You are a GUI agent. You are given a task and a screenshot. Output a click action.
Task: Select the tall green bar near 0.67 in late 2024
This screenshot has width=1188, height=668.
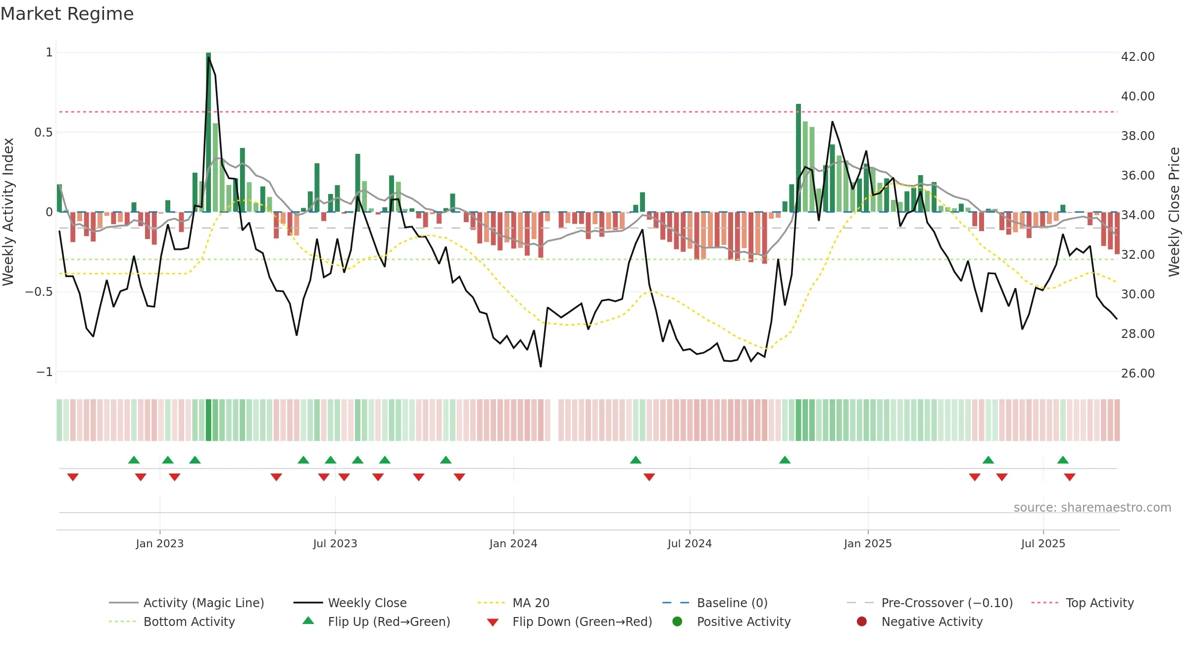pyautogui.click(x=798, y=158)
